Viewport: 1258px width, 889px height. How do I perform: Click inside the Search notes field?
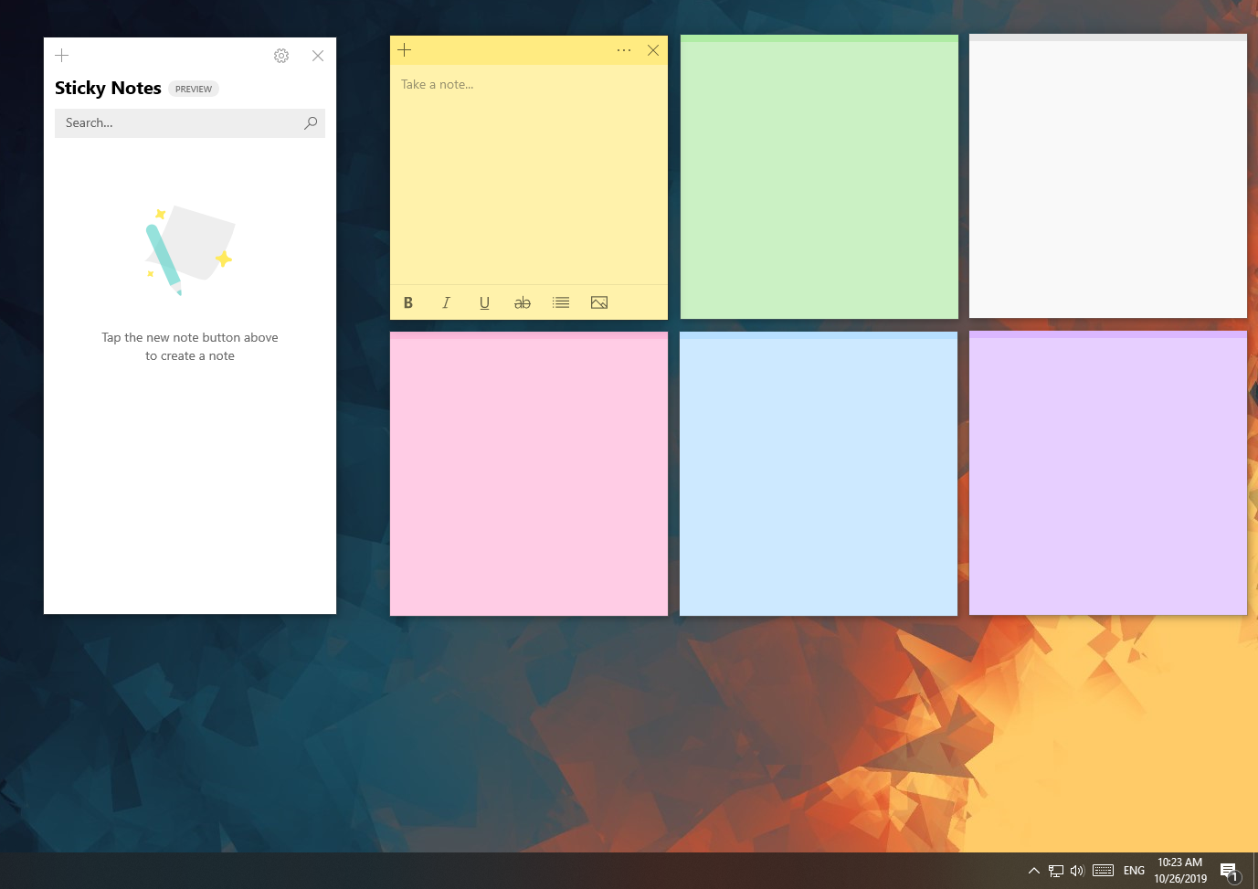coord(178,123)
